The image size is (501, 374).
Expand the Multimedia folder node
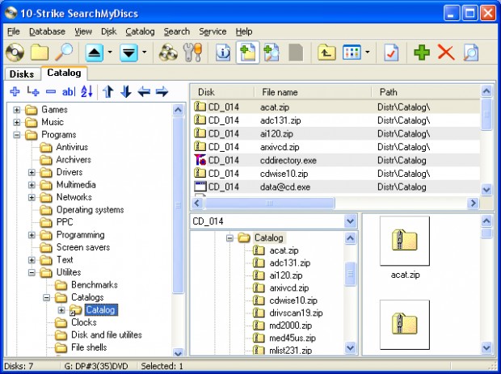coord(32,185)
